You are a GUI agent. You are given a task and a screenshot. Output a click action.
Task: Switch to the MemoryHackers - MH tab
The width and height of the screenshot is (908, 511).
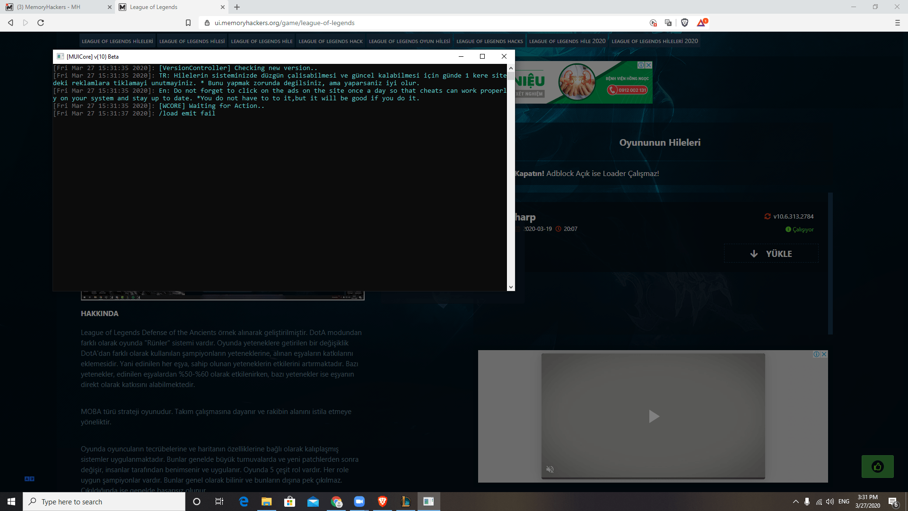tap(57, 7)
